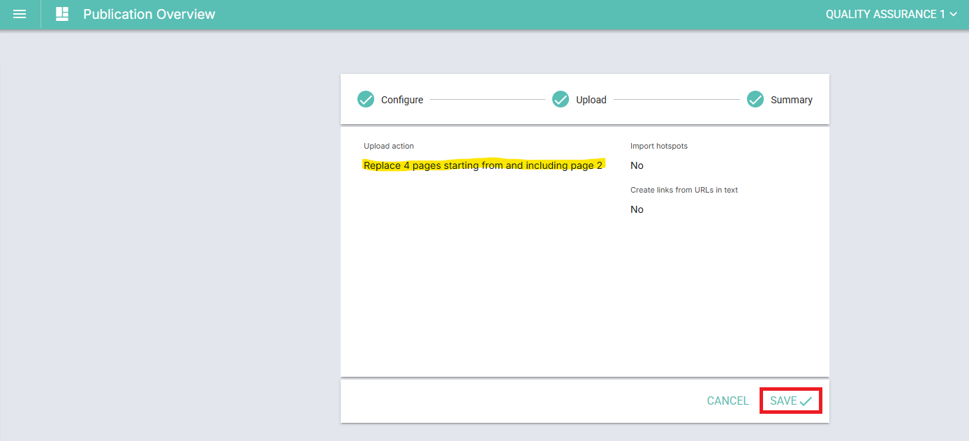Click the Publication Overview dashboard icon
Viewport: 969px width, 441px height.
pos(62,14)
